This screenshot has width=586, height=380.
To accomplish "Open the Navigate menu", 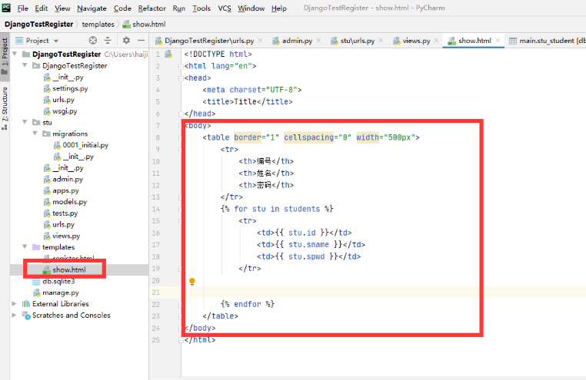I will coord(92,8).
